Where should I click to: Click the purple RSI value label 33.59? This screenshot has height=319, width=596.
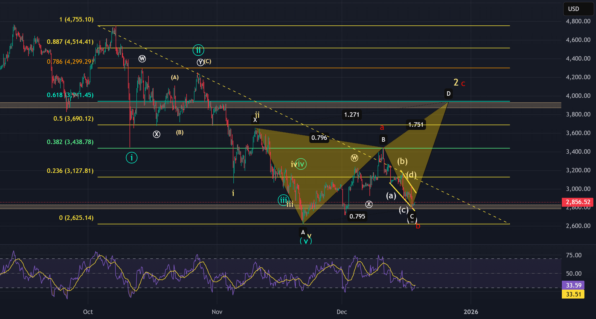coord(573,285)
